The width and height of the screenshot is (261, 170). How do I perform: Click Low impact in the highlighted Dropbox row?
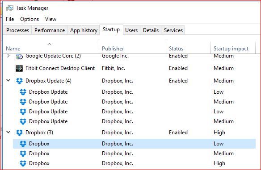click(219, 144)
